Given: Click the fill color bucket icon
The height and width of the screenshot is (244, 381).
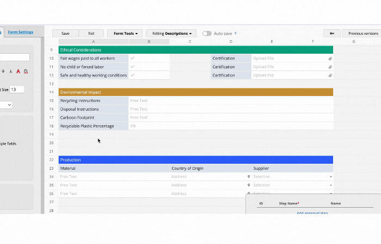Looking at the screenshot, I should coord(26,71).
